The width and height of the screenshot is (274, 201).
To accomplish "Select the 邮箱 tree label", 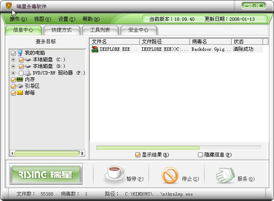I will point(30,93).
